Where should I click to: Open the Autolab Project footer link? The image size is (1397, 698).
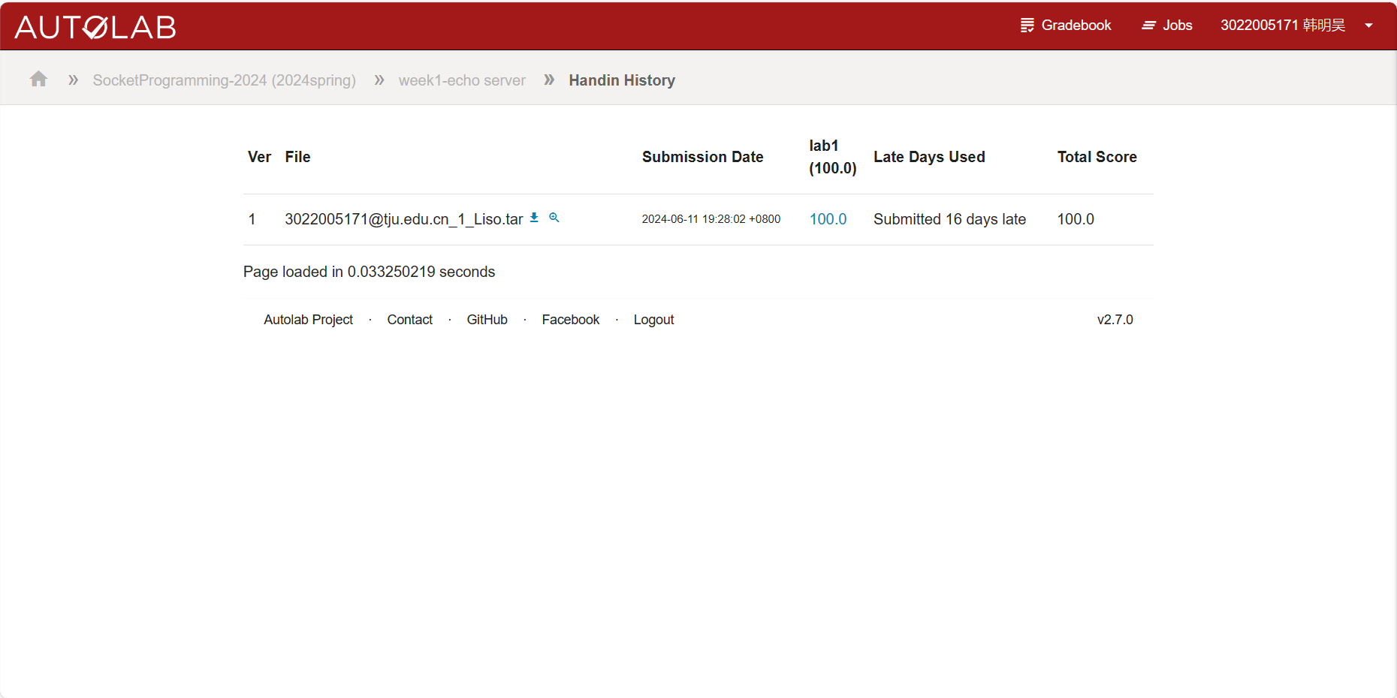[308, 320]
